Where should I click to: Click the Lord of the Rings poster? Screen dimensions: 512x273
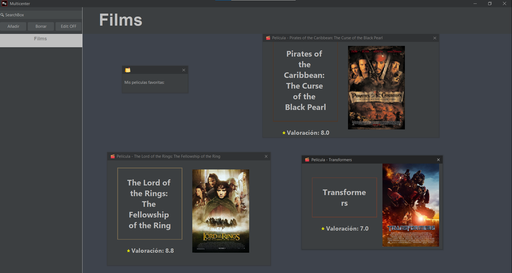point(221,211)
